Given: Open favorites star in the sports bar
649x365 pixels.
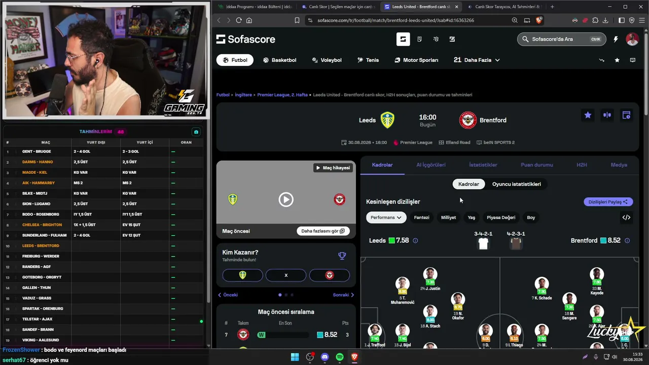Looking at the screenshot, I should pyautogui.click(x=617, y=60).
